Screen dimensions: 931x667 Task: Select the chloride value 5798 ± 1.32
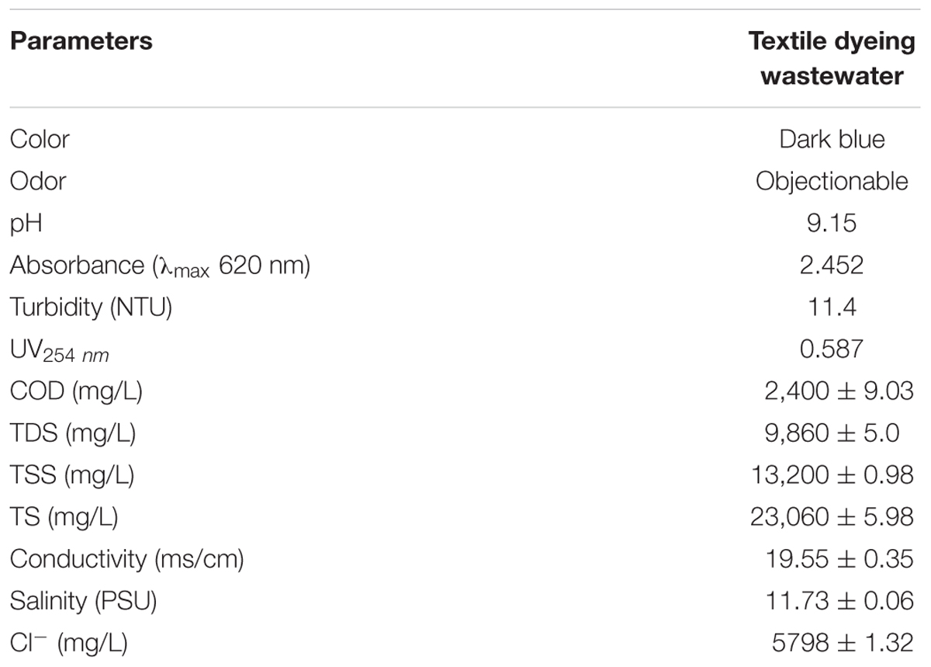(x=846, y=642)
